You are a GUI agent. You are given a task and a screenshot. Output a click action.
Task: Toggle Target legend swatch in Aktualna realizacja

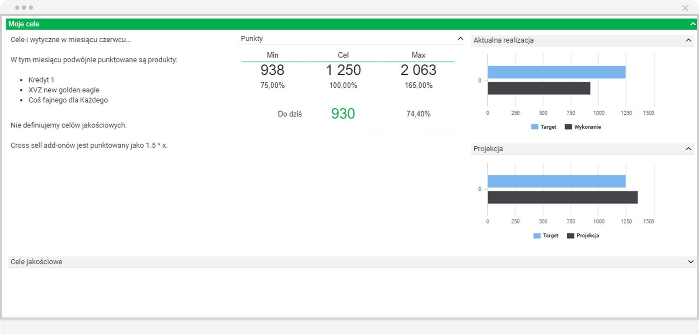[x=535, y=127]
